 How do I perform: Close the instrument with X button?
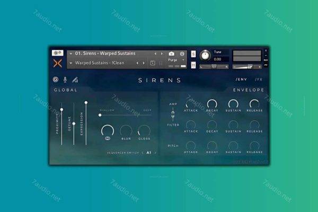click(266, 50)
